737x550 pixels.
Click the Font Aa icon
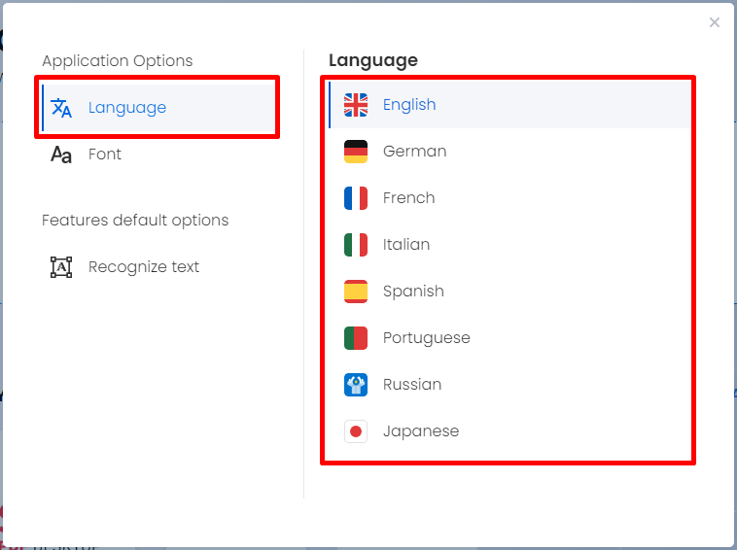click(x=61, y=155)
